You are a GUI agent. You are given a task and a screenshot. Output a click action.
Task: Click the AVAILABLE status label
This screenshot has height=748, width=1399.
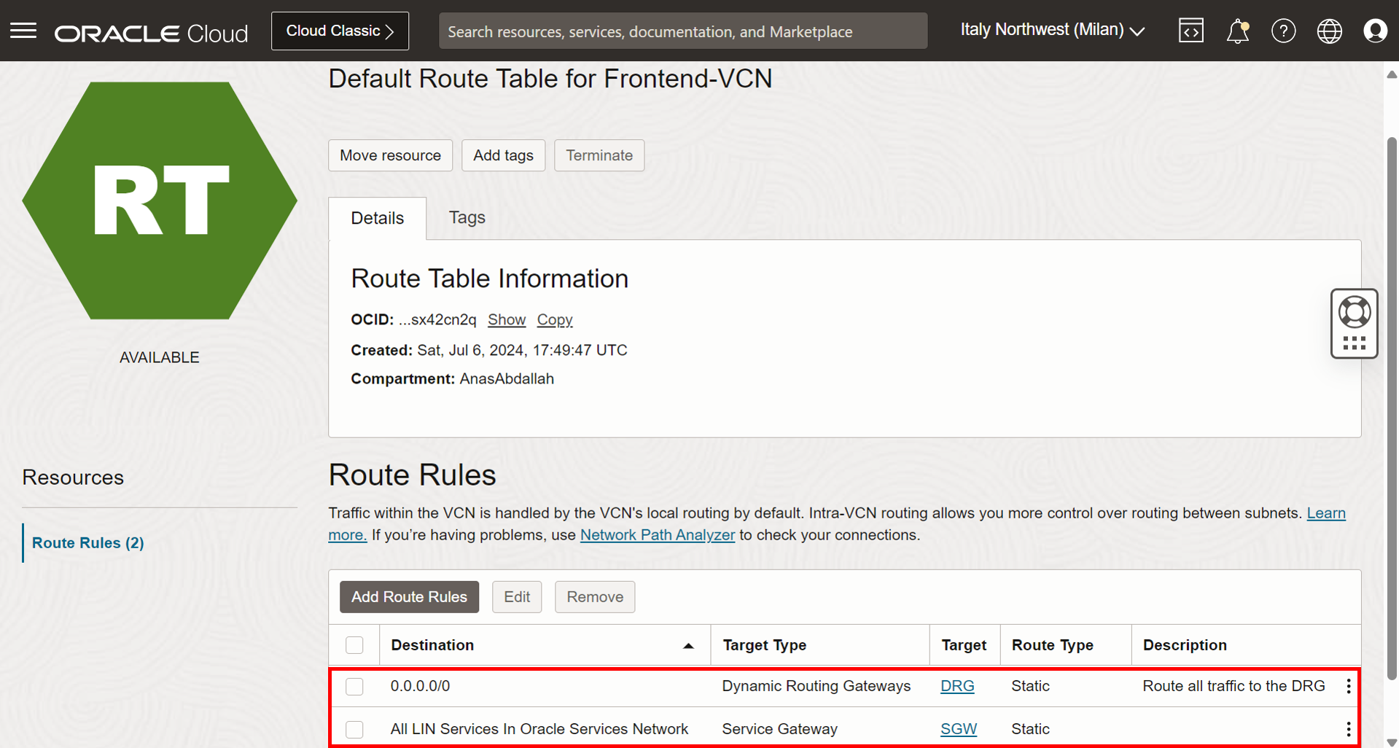(x=160, y=357)
